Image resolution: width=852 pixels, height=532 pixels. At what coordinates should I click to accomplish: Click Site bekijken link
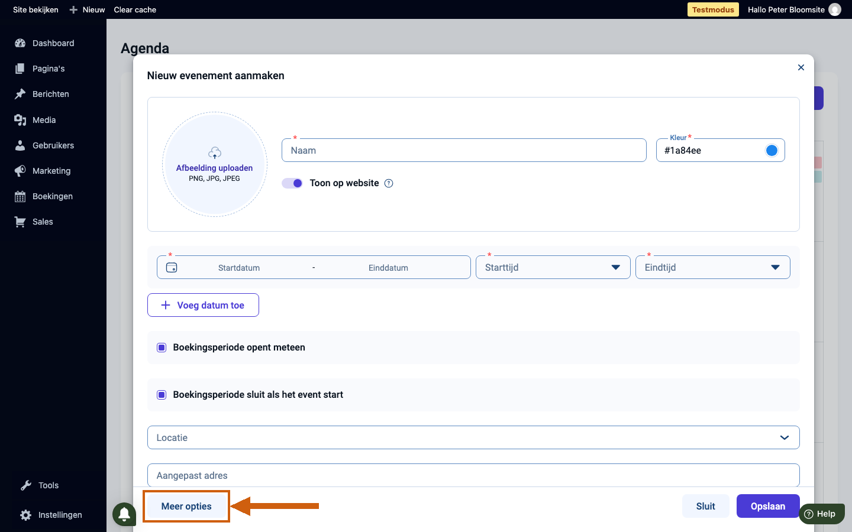point(35,9)
